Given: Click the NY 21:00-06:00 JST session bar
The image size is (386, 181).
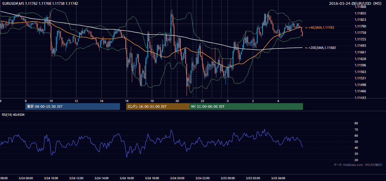Looking at the screenshot, I should pyautogui.click(x=246, y=106).
